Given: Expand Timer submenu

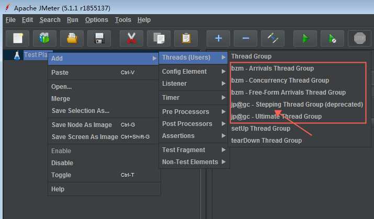Looking at the screenshot, I should click(194, 97).
